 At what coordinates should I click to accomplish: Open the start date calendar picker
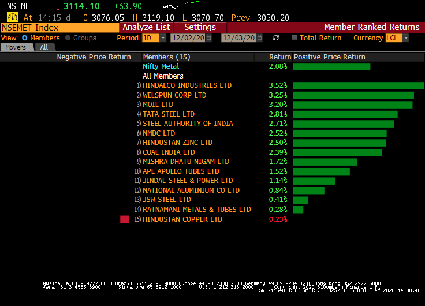click(208, 38)
